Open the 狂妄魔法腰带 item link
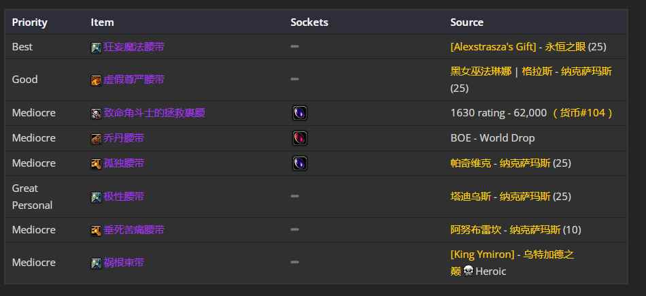This screenshot has height=296, width=646. [x=134, y=48]
